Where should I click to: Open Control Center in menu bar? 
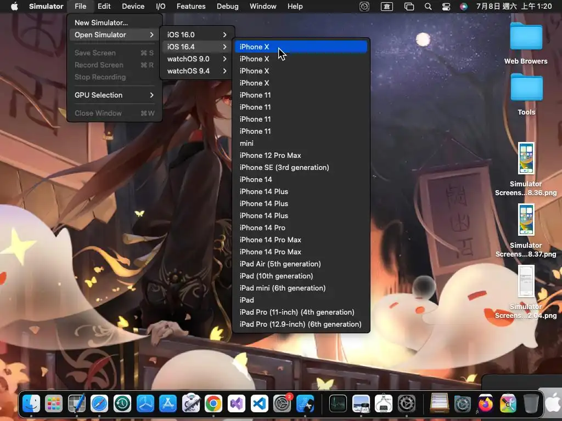pyautogui.click(x=446, y=7)
